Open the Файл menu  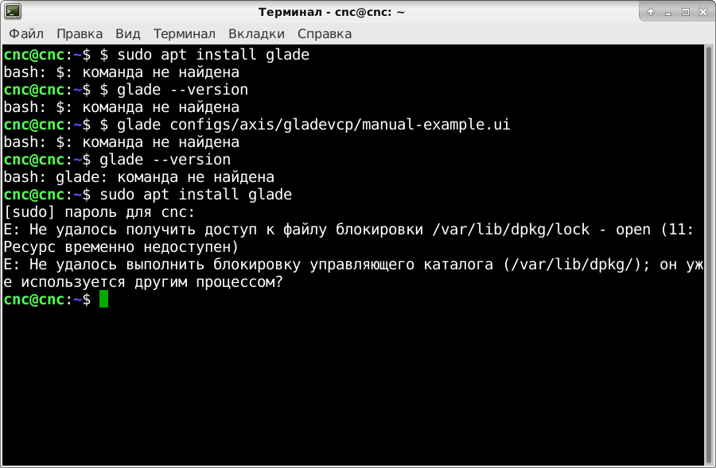(26, 34)
